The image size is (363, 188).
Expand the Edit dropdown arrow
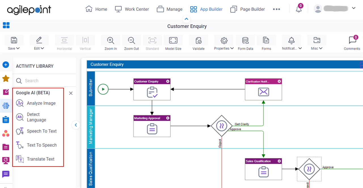pyautogui.click(x=43, y=48)
